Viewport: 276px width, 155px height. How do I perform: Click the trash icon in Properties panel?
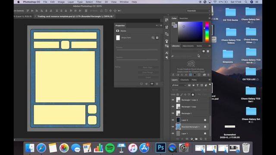coord(157,84)
